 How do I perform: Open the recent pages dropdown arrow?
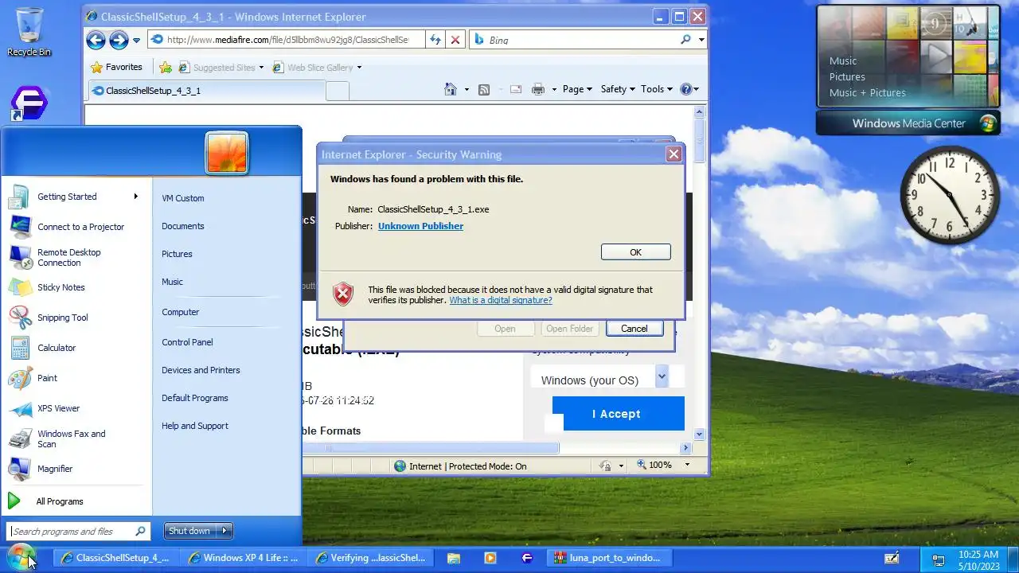tap(137, 40)
